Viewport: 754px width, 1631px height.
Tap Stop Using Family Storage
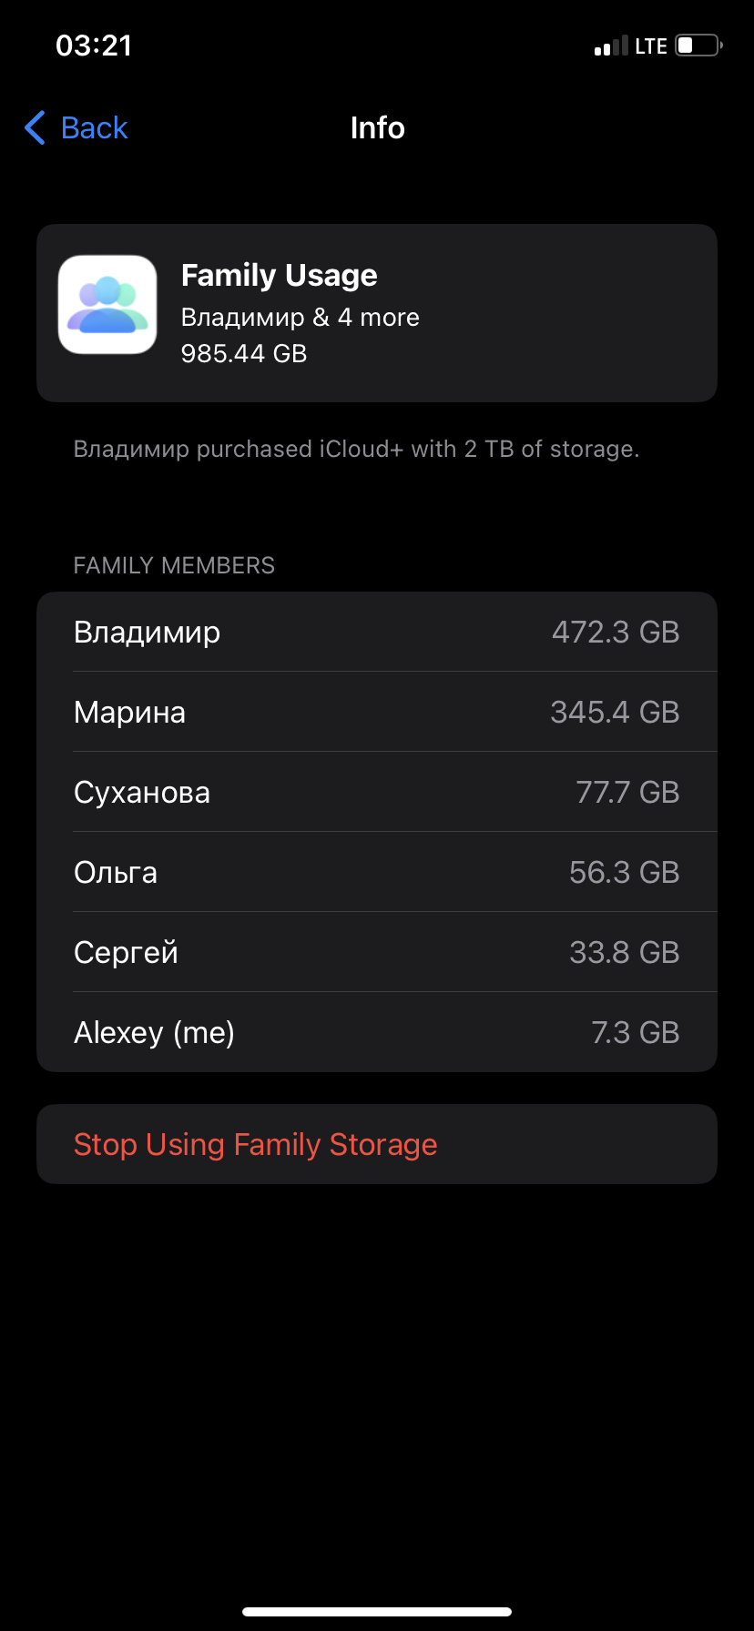(256, 1144)
